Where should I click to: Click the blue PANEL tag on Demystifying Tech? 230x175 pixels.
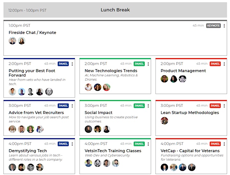click(x=63, y=144)
